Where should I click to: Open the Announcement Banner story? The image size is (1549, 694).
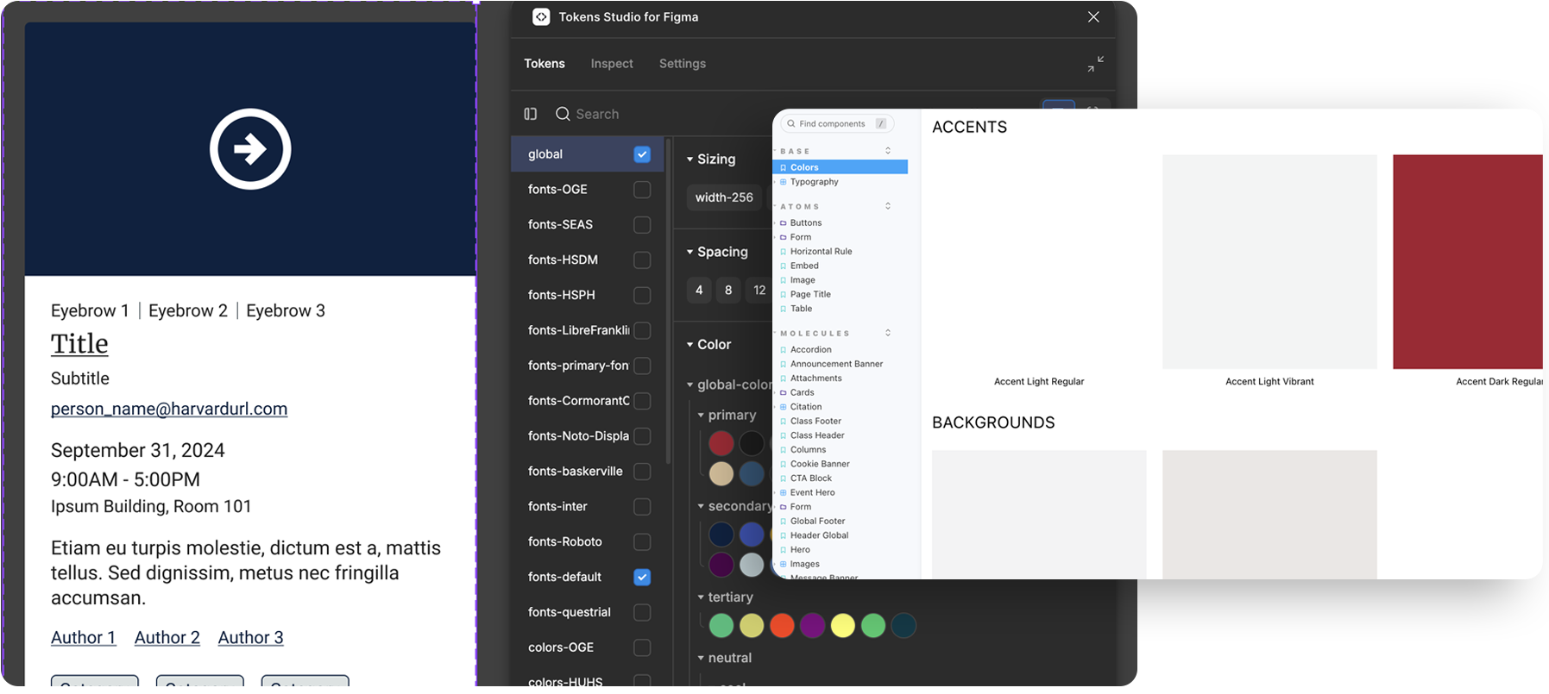pos(836,364)
